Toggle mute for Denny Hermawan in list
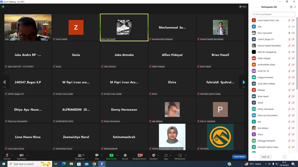The width and height of the screenshot is (298, 167). pos(289,109)
